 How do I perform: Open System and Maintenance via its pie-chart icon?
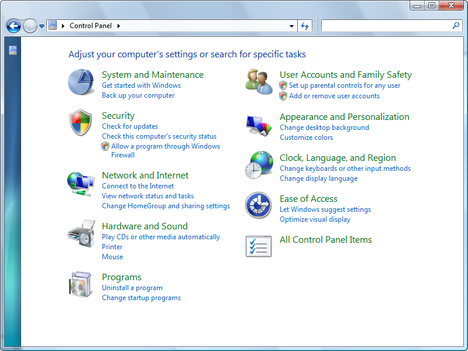81,82
